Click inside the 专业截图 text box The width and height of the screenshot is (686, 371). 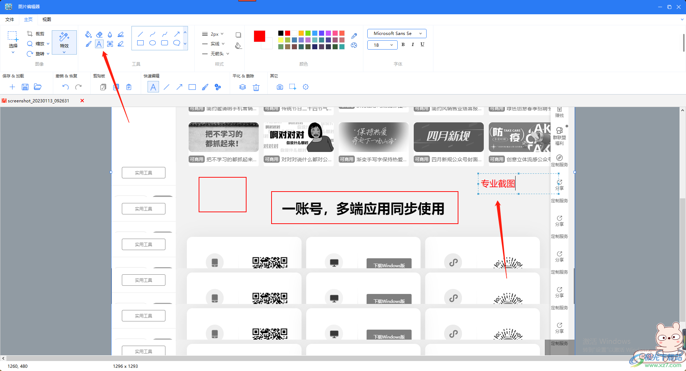[518, 184]
